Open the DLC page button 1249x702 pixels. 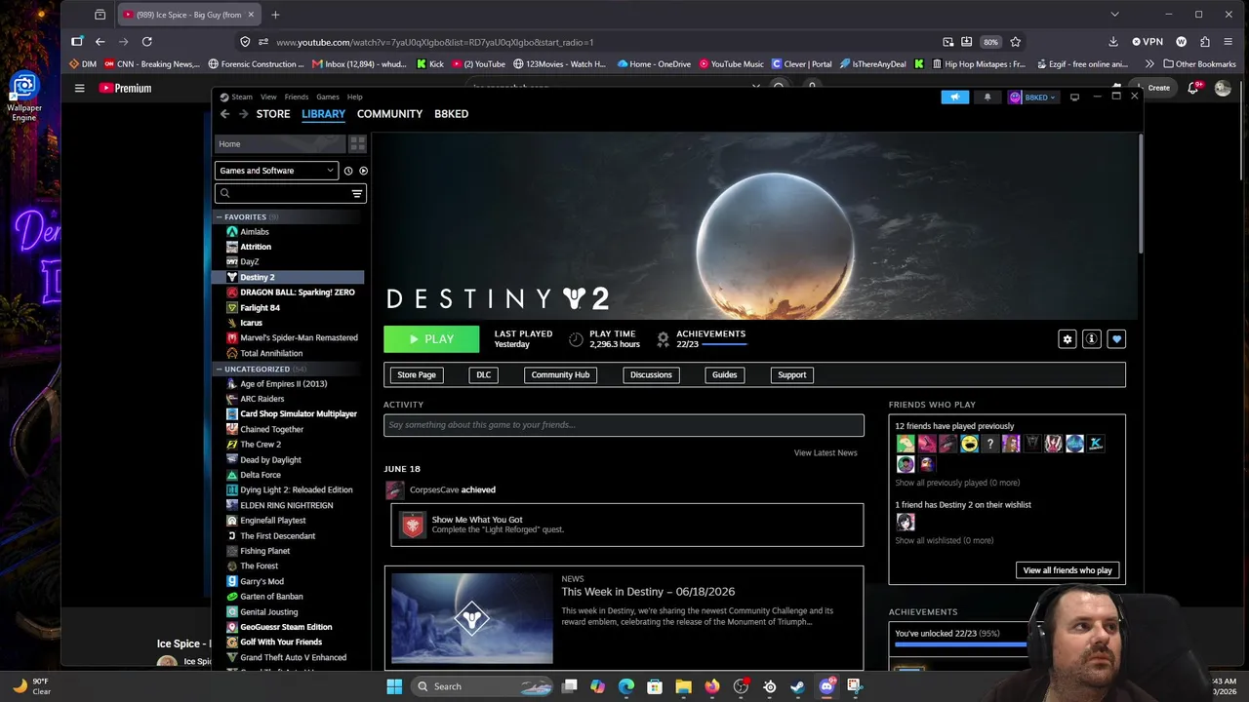click(x=484, y=374)
